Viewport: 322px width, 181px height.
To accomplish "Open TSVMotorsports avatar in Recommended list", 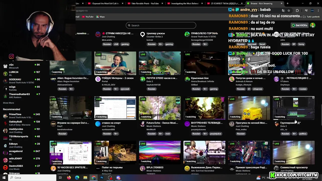I will (x=5, y=138).
